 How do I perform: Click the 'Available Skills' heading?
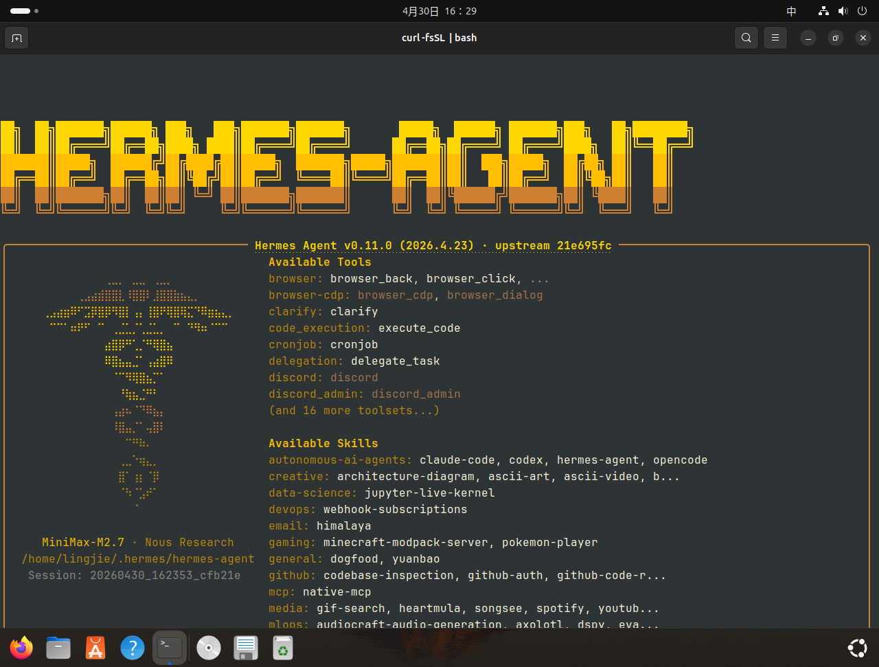323,443
